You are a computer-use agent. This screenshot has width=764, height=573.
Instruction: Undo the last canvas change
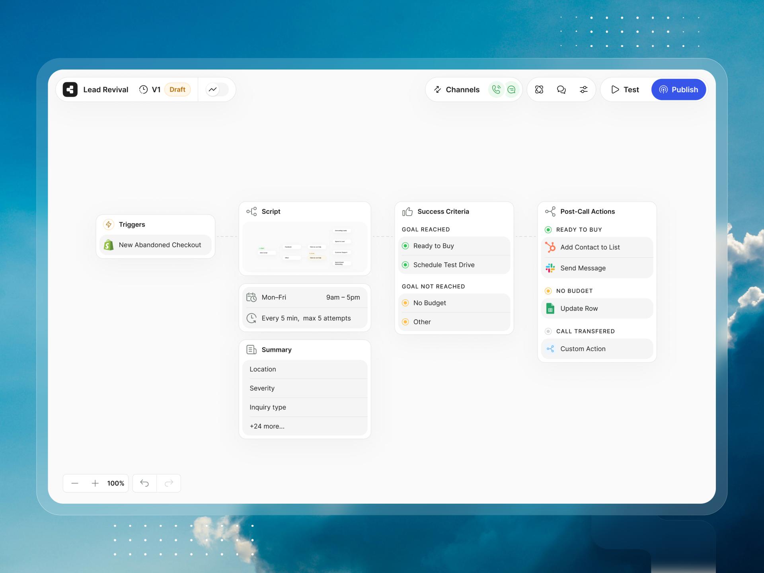[x=144, y=483]
